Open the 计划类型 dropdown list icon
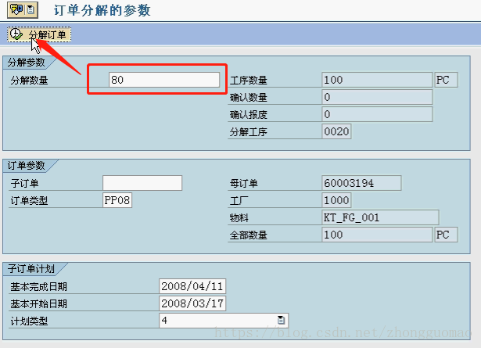Screen dimensions: 481x348 [x=281, y=320]
